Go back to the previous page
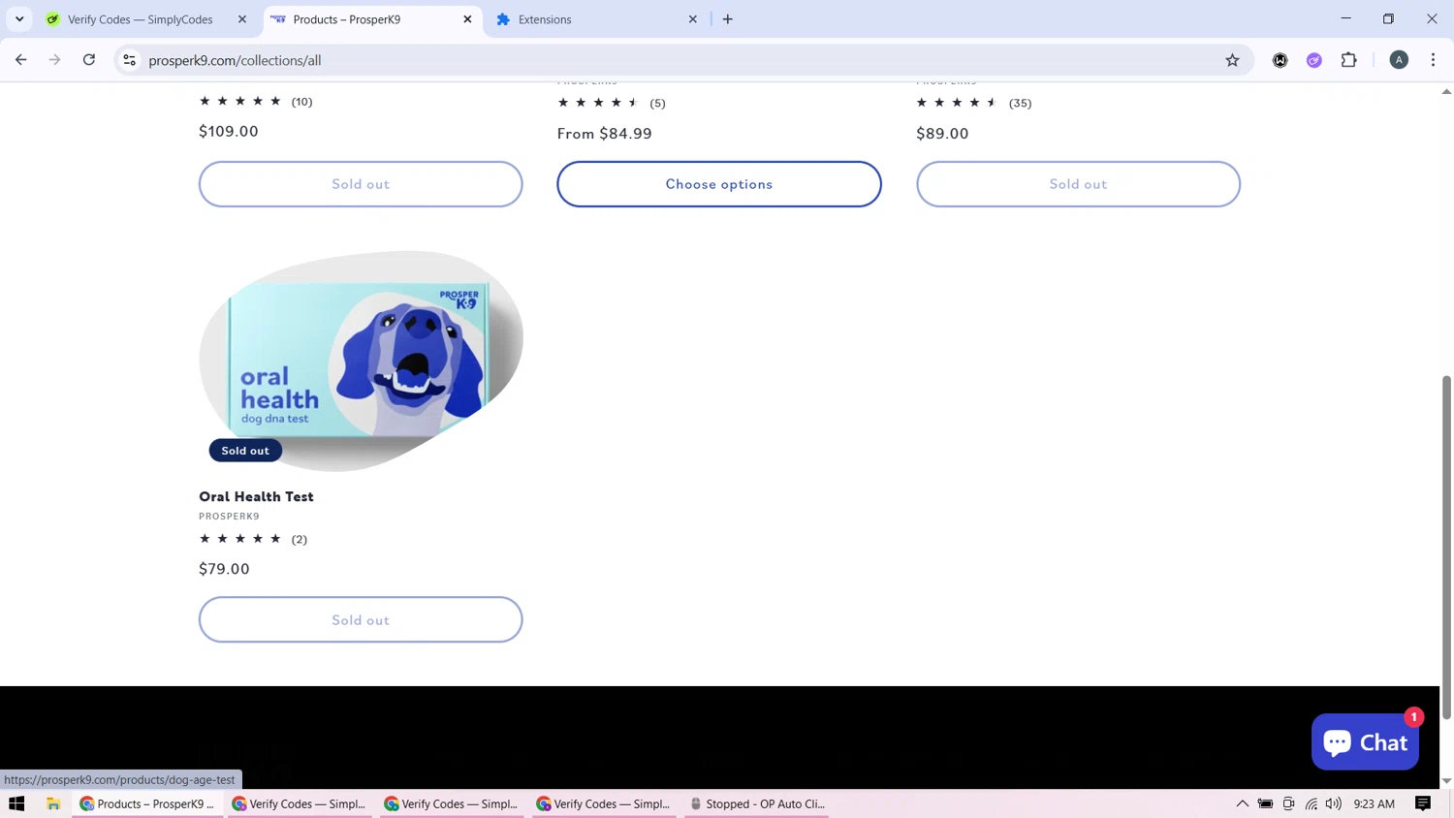Screen dimensions: 1454x818 (20, 60)
